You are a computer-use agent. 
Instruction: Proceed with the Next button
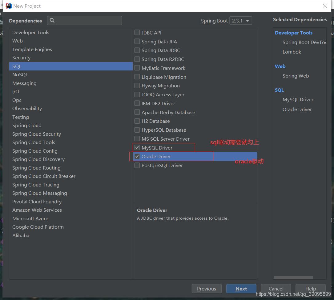click(241, 289)
